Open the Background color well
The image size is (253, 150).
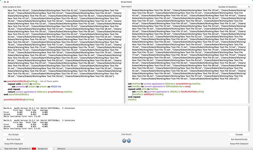coord(51,148)
